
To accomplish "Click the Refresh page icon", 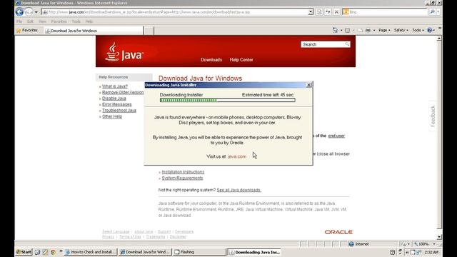I will 328,12.
